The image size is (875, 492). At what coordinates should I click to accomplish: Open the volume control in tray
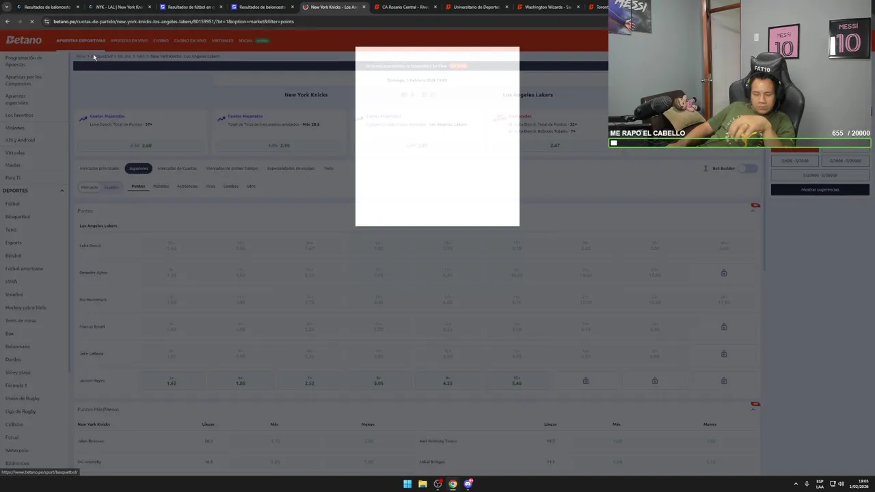pos(841,484)
